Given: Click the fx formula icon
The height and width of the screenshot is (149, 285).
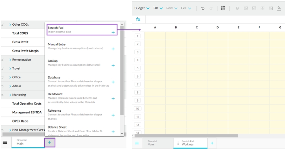Looking at the screenshot, I should (138, 19).
